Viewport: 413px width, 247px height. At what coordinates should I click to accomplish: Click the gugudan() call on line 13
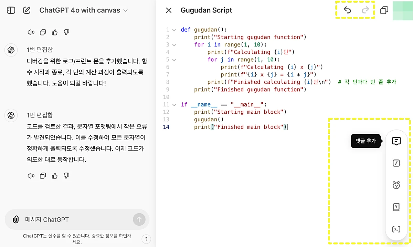coord(209,120)
